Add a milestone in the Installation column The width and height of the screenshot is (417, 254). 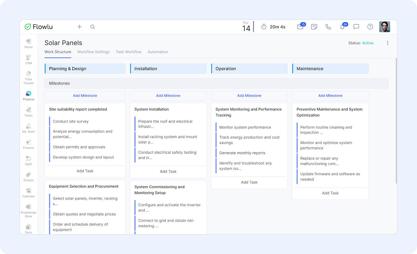click(168, 96)
